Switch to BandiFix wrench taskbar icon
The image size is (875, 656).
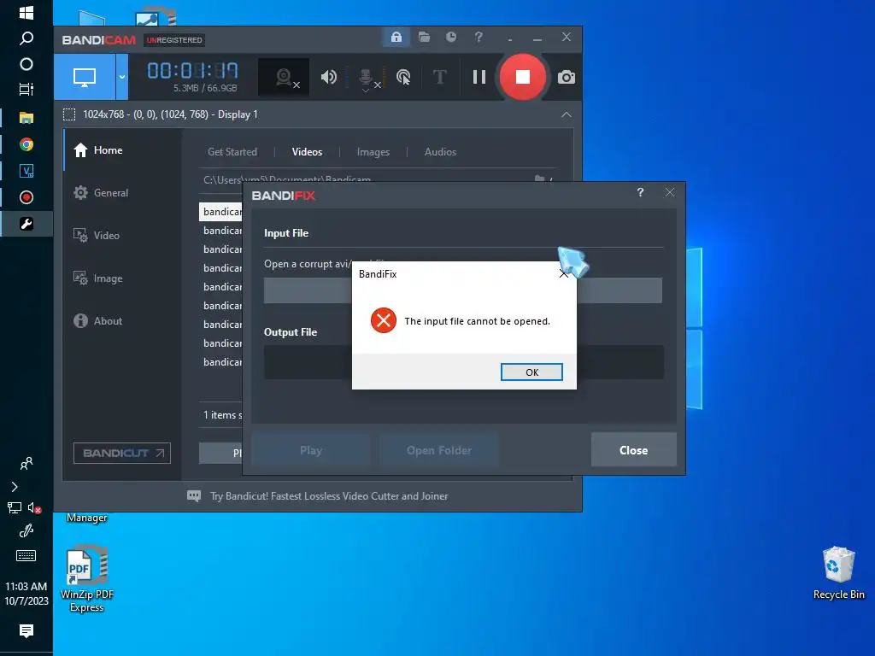[x=26, y=224]
